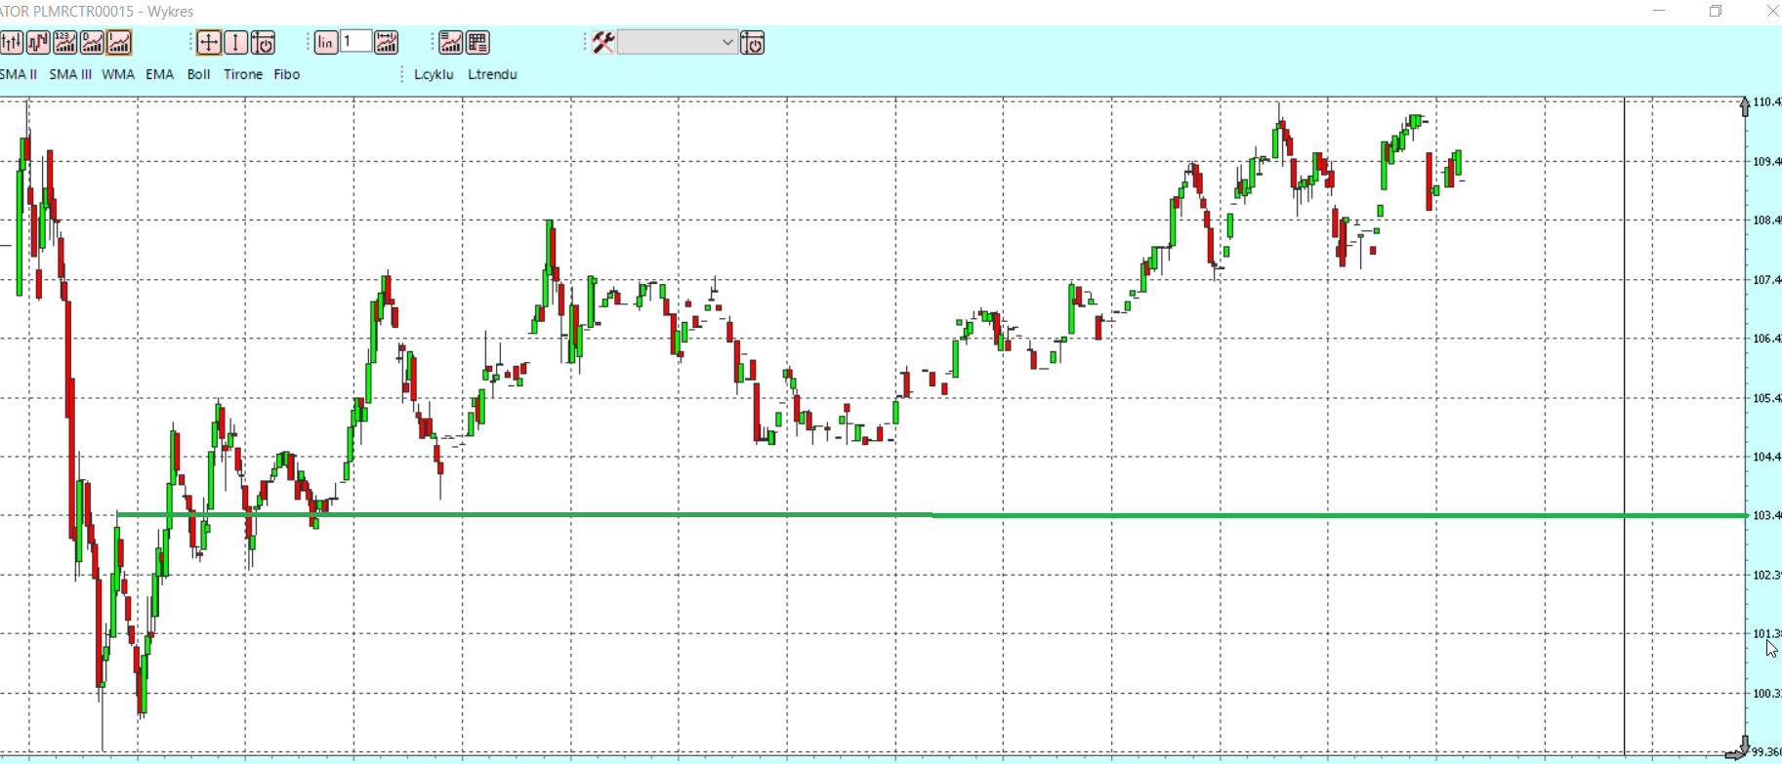
Task: Click the up arrow on price axis
Action: pyautogui.click(x=1745, y=105)
